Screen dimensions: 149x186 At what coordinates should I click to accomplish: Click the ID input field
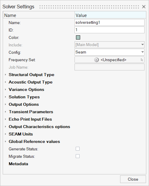[109, 30]
